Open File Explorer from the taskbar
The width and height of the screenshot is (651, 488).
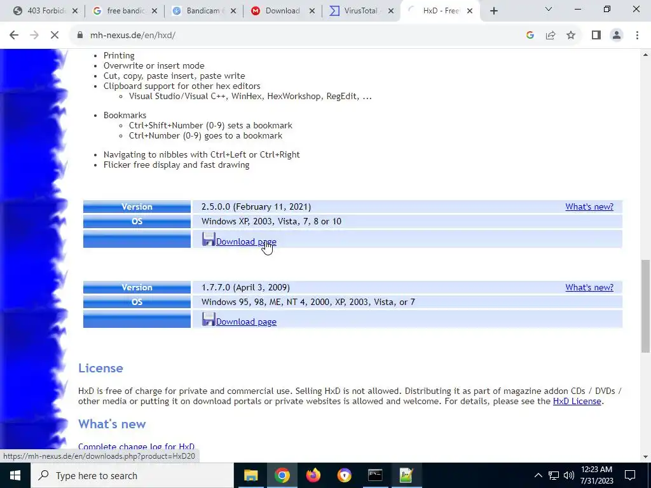pyautogui.click(x=250, y=475)
